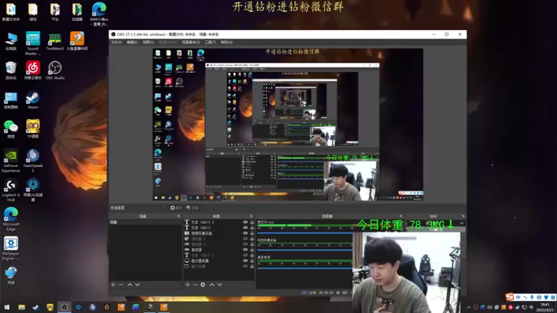Toggle visibility of 视频采集设备 source
Screen dimensions: 557x313
click(245, 233)
